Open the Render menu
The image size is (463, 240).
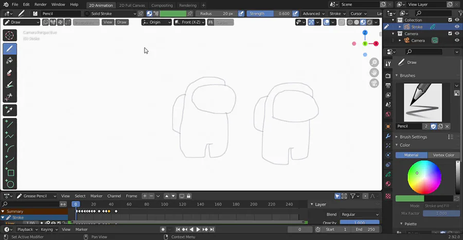pos(41,5)
